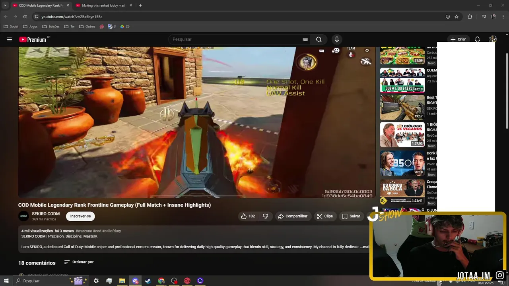Click the bookmark labeled 3
Screen dimensions: 509x286
112,27
